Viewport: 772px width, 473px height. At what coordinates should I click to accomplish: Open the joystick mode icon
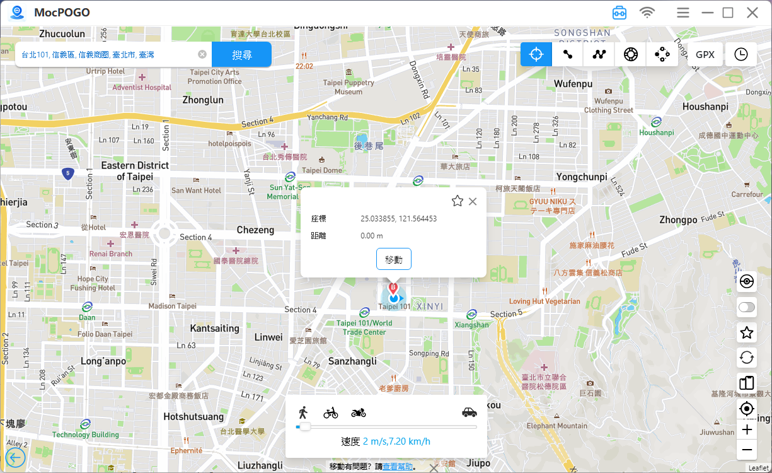[x=662, y=54]
